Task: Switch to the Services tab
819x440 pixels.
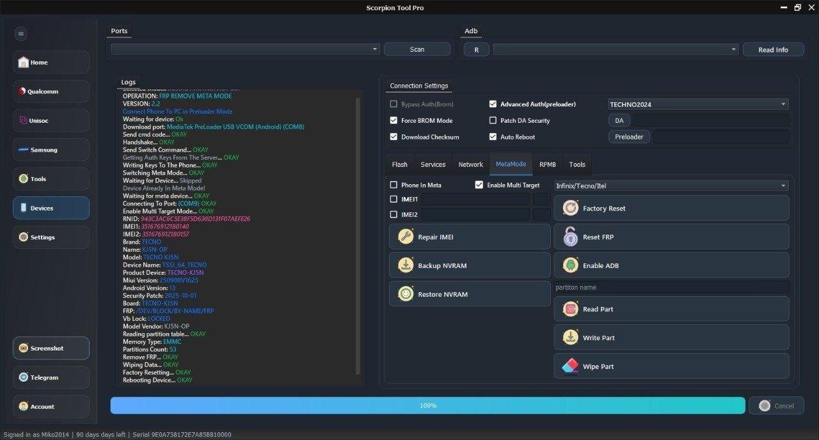Action: pos(433,164)
